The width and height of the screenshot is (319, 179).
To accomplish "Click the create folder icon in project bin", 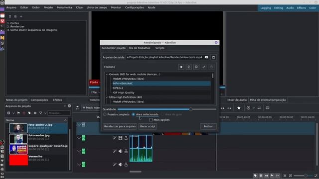I will click(x=18, y=113).
